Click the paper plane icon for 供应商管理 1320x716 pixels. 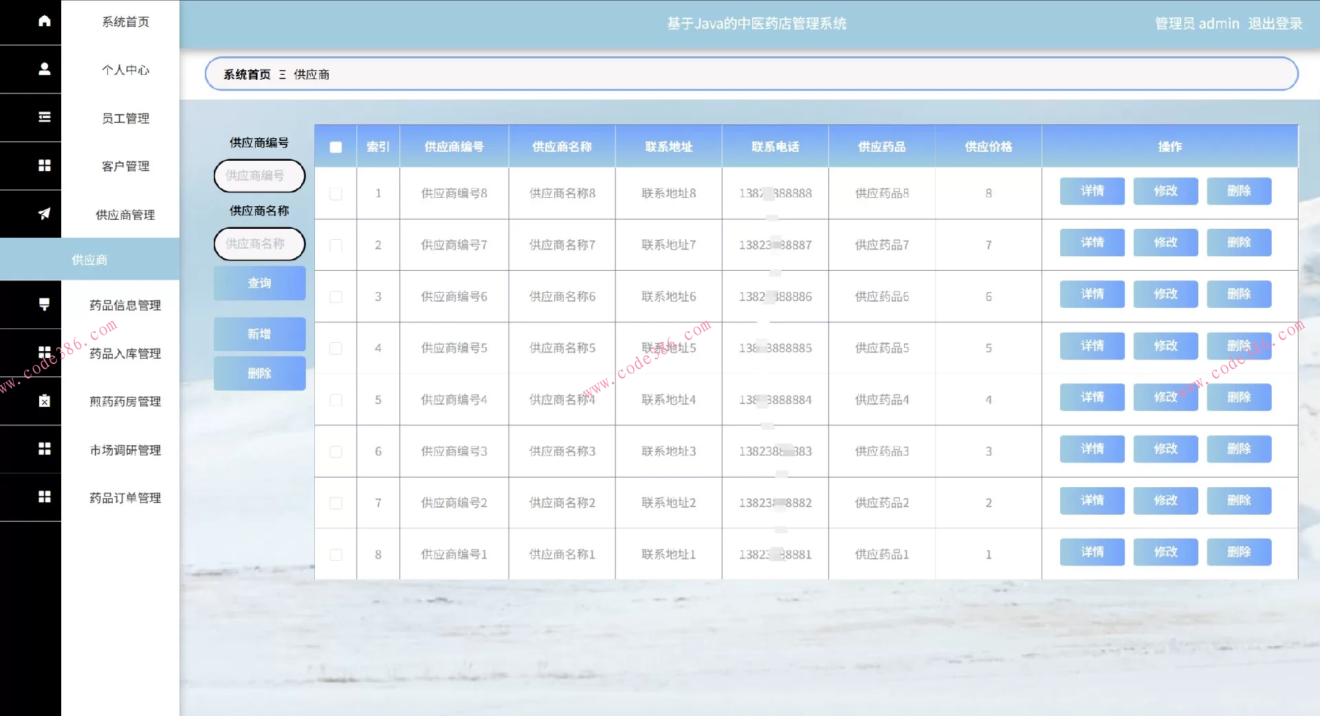(x=44, y=214)
